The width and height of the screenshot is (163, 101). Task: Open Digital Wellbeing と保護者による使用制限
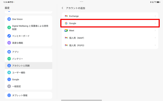pos(29,27)
